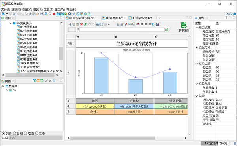Click the red X delete icon in editor toolbar
237x146 pixels.
pyautogui.click(x=81, y=24)
